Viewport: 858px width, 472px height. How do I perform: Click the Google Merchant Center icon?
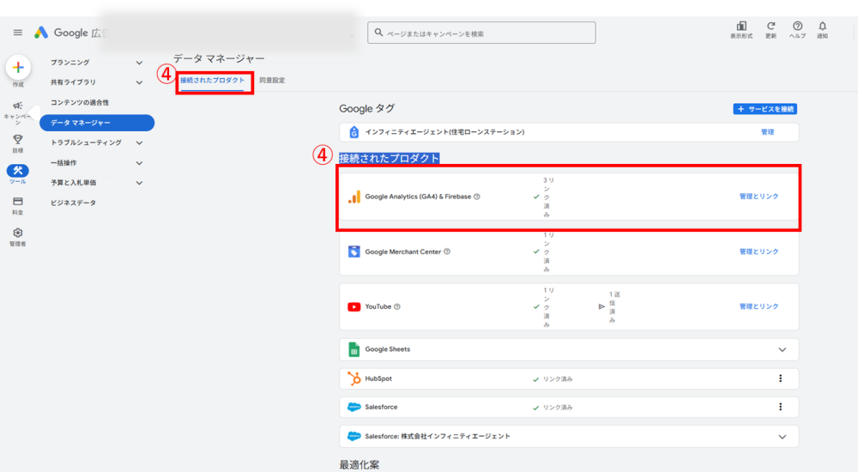pyautogui.click(x=354, y=251)
